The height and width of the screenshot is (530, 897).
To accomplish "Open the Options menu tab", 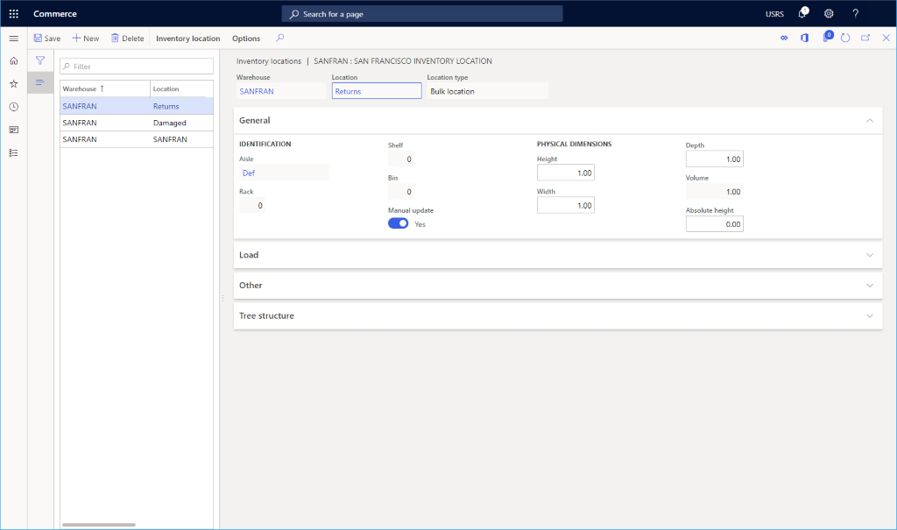I will [x=245, y=38].
